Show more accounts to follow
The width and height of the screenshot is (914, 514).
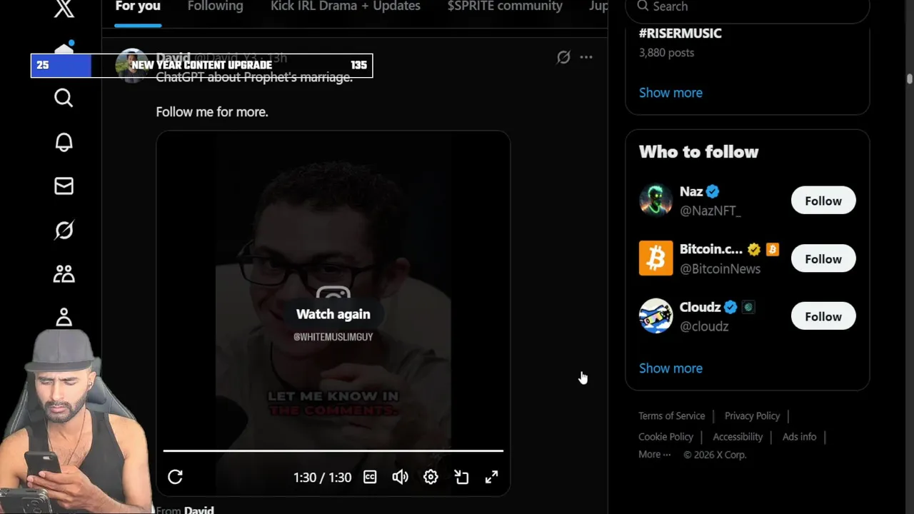[671, 368]
